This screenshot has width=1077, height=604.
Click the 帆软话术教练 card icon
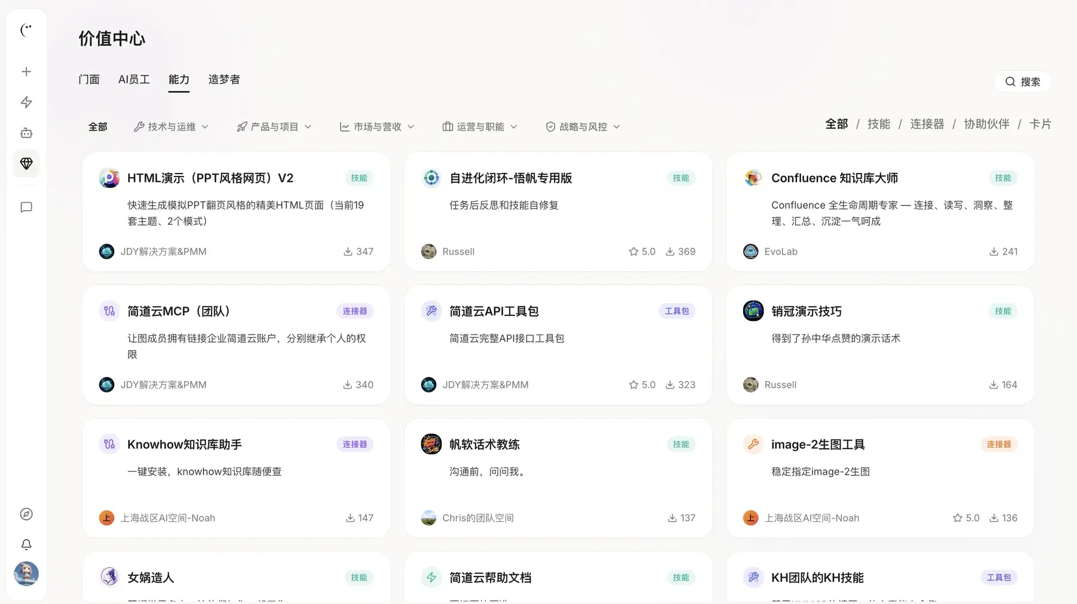(x=431, y=444)
